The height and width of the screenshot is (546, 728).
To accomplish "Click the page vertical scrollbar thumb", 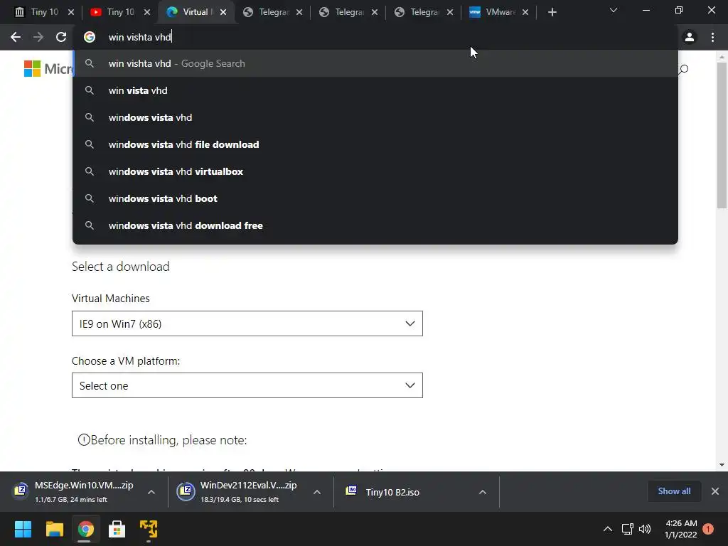I will click(722, 134).
